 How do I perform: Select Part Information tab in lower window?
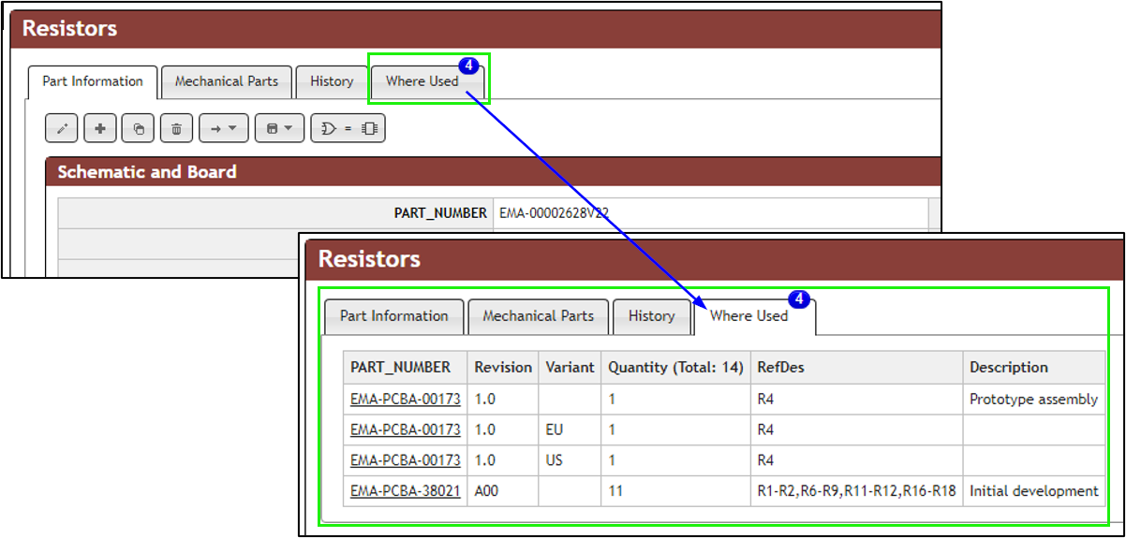tap(393, 316)
